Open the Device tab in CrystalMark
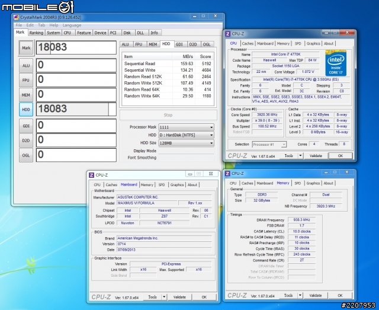The image size is (379, 310). 100,33
